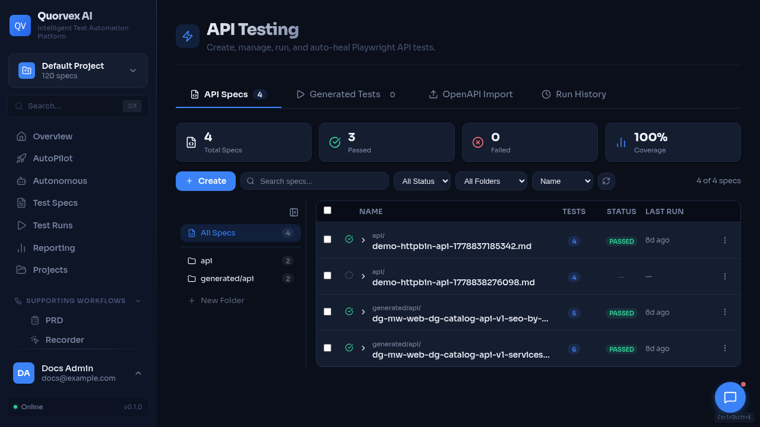Check demo-httpbin-api-1778838276098.md row checkbox
Viewport: 760px width, 427px height.
pos(327,275)
